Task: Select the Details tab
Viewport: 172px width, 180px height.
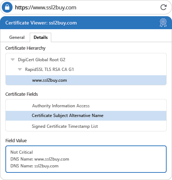Action: click(x=40, y=37)
